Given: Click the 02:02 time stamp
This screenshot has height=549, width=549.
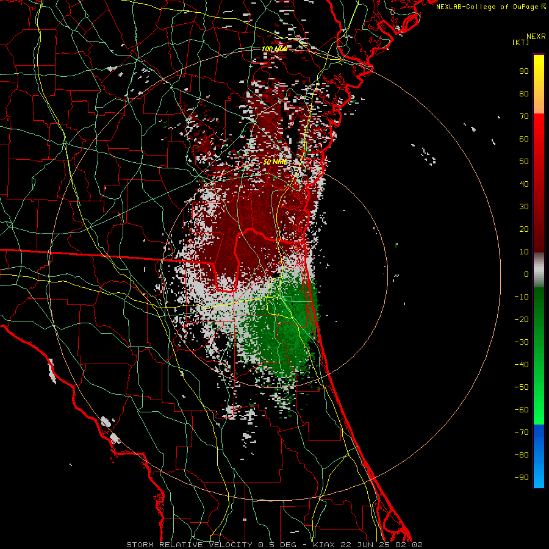Looking at the screenshot, I should [x=409, y=545].
